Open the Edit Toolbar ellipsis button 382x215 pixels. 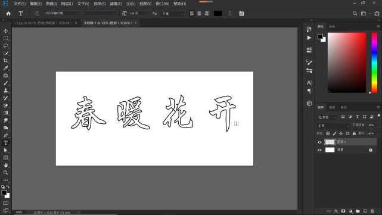coord(5,180)
